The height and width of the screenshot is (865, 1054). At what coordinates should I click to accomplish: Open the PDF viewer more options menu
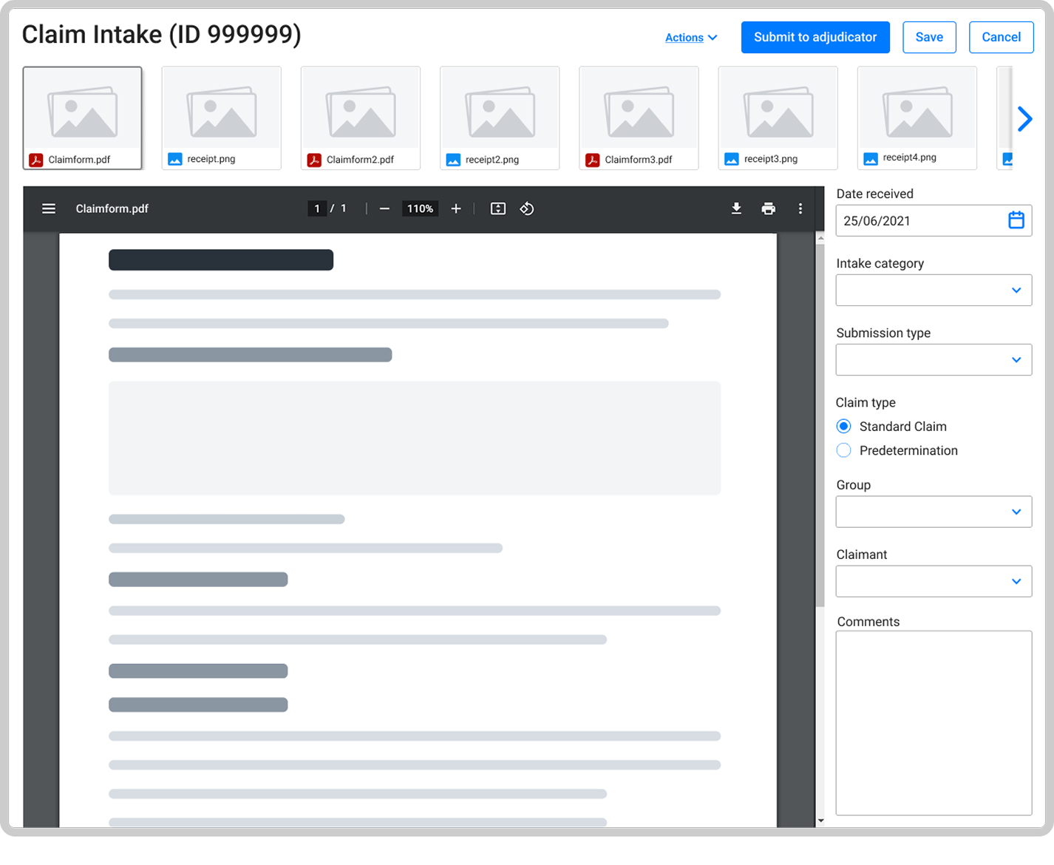click(x=800, y=209)
